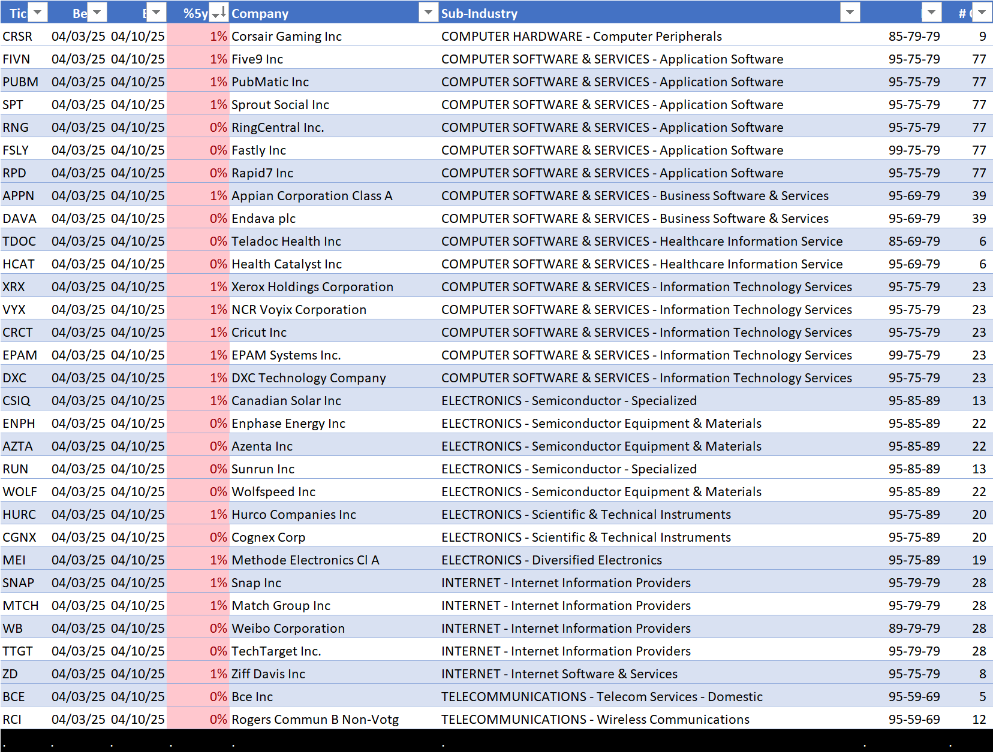This screenshot has width=993, height=752.
Task: Click the Fastly Inc company cell
Action: coord(334,150)
